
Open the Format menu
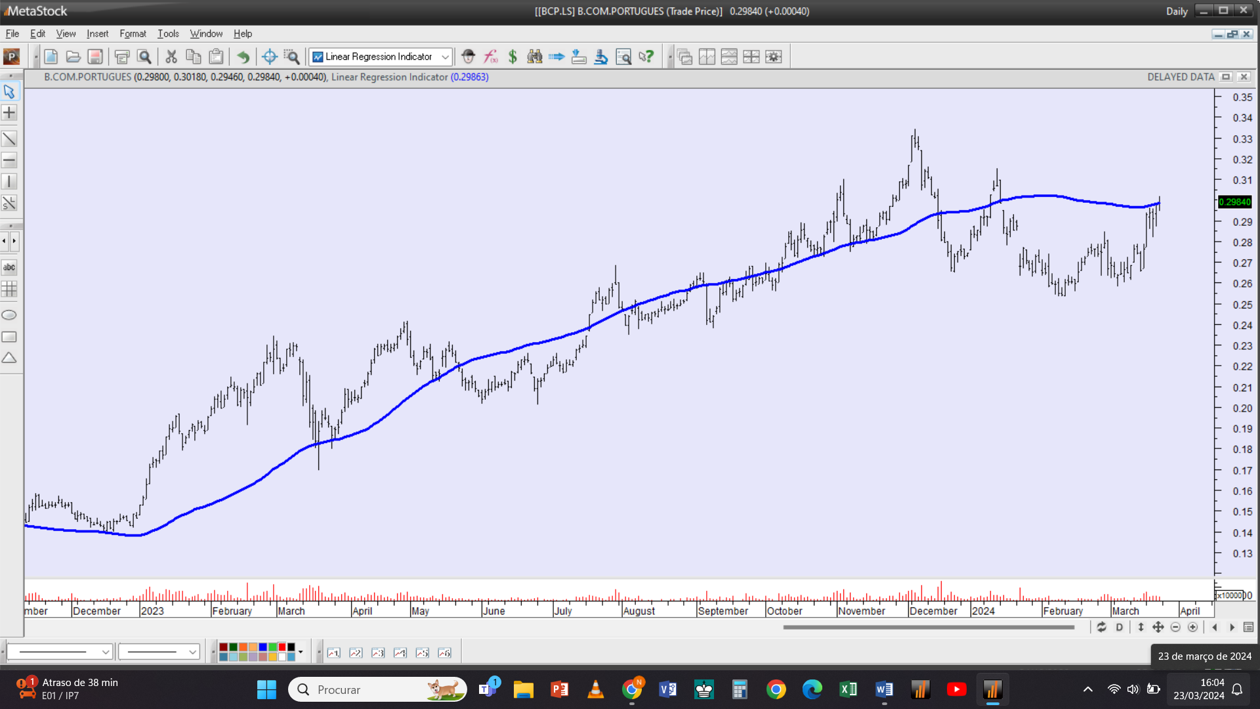click(x=133, y=33)
